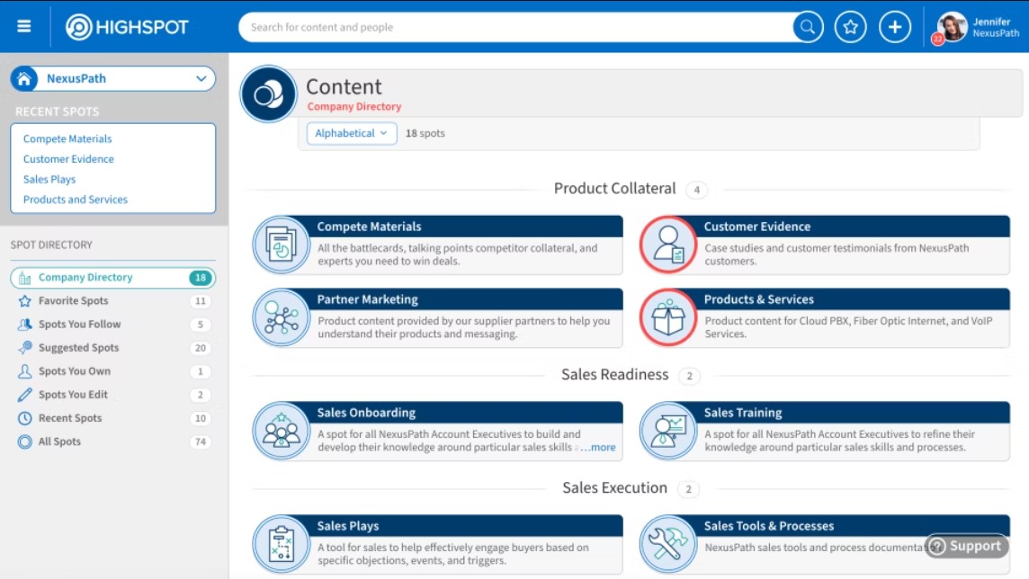This screenshot has width=1029, height=579.
Task: Click the All Spots circle icon
Action: pyautogui.click(x=25, y=442)
